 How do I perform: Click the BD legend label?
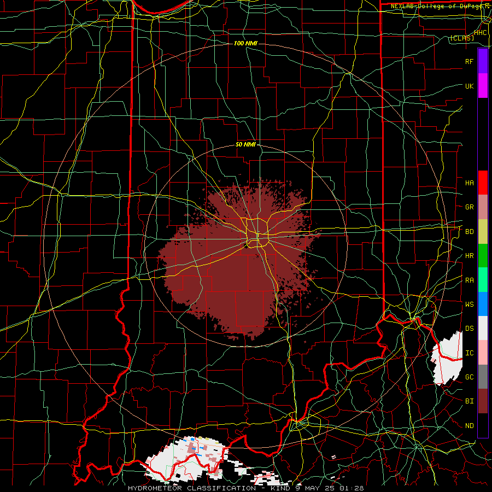469,232
